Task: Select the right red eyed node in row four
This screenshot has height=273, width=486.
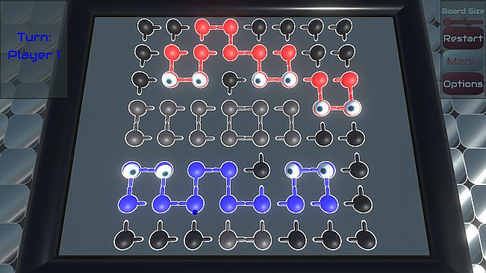Action: tap(352, 107)
